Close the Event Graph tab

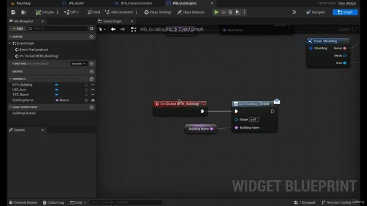coord(131,21)
